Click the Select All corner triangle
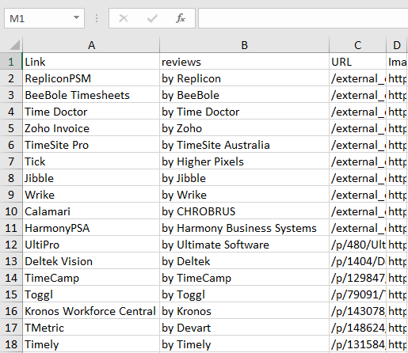The height and width of the screenshot is (353, 408). (14, 45)
